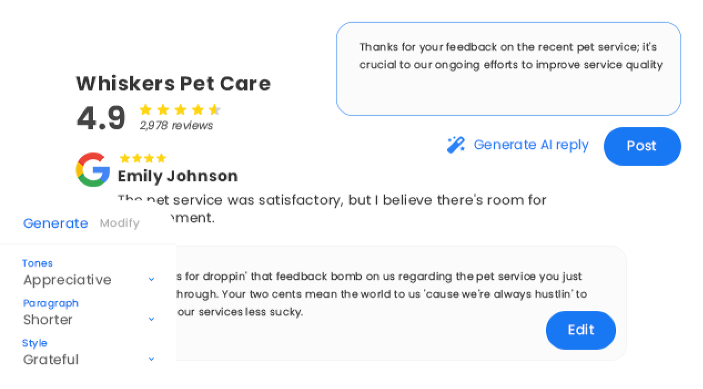Image resolution: width=703 pixels, height=389 pixels.
Task: Click the Style dropdown chevron icon
Action: [x=151, y=360]
